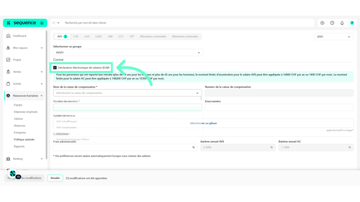Click Numéro de la caisse de compensation field
This screenshot has width=360, height=202.
(279, 93)
